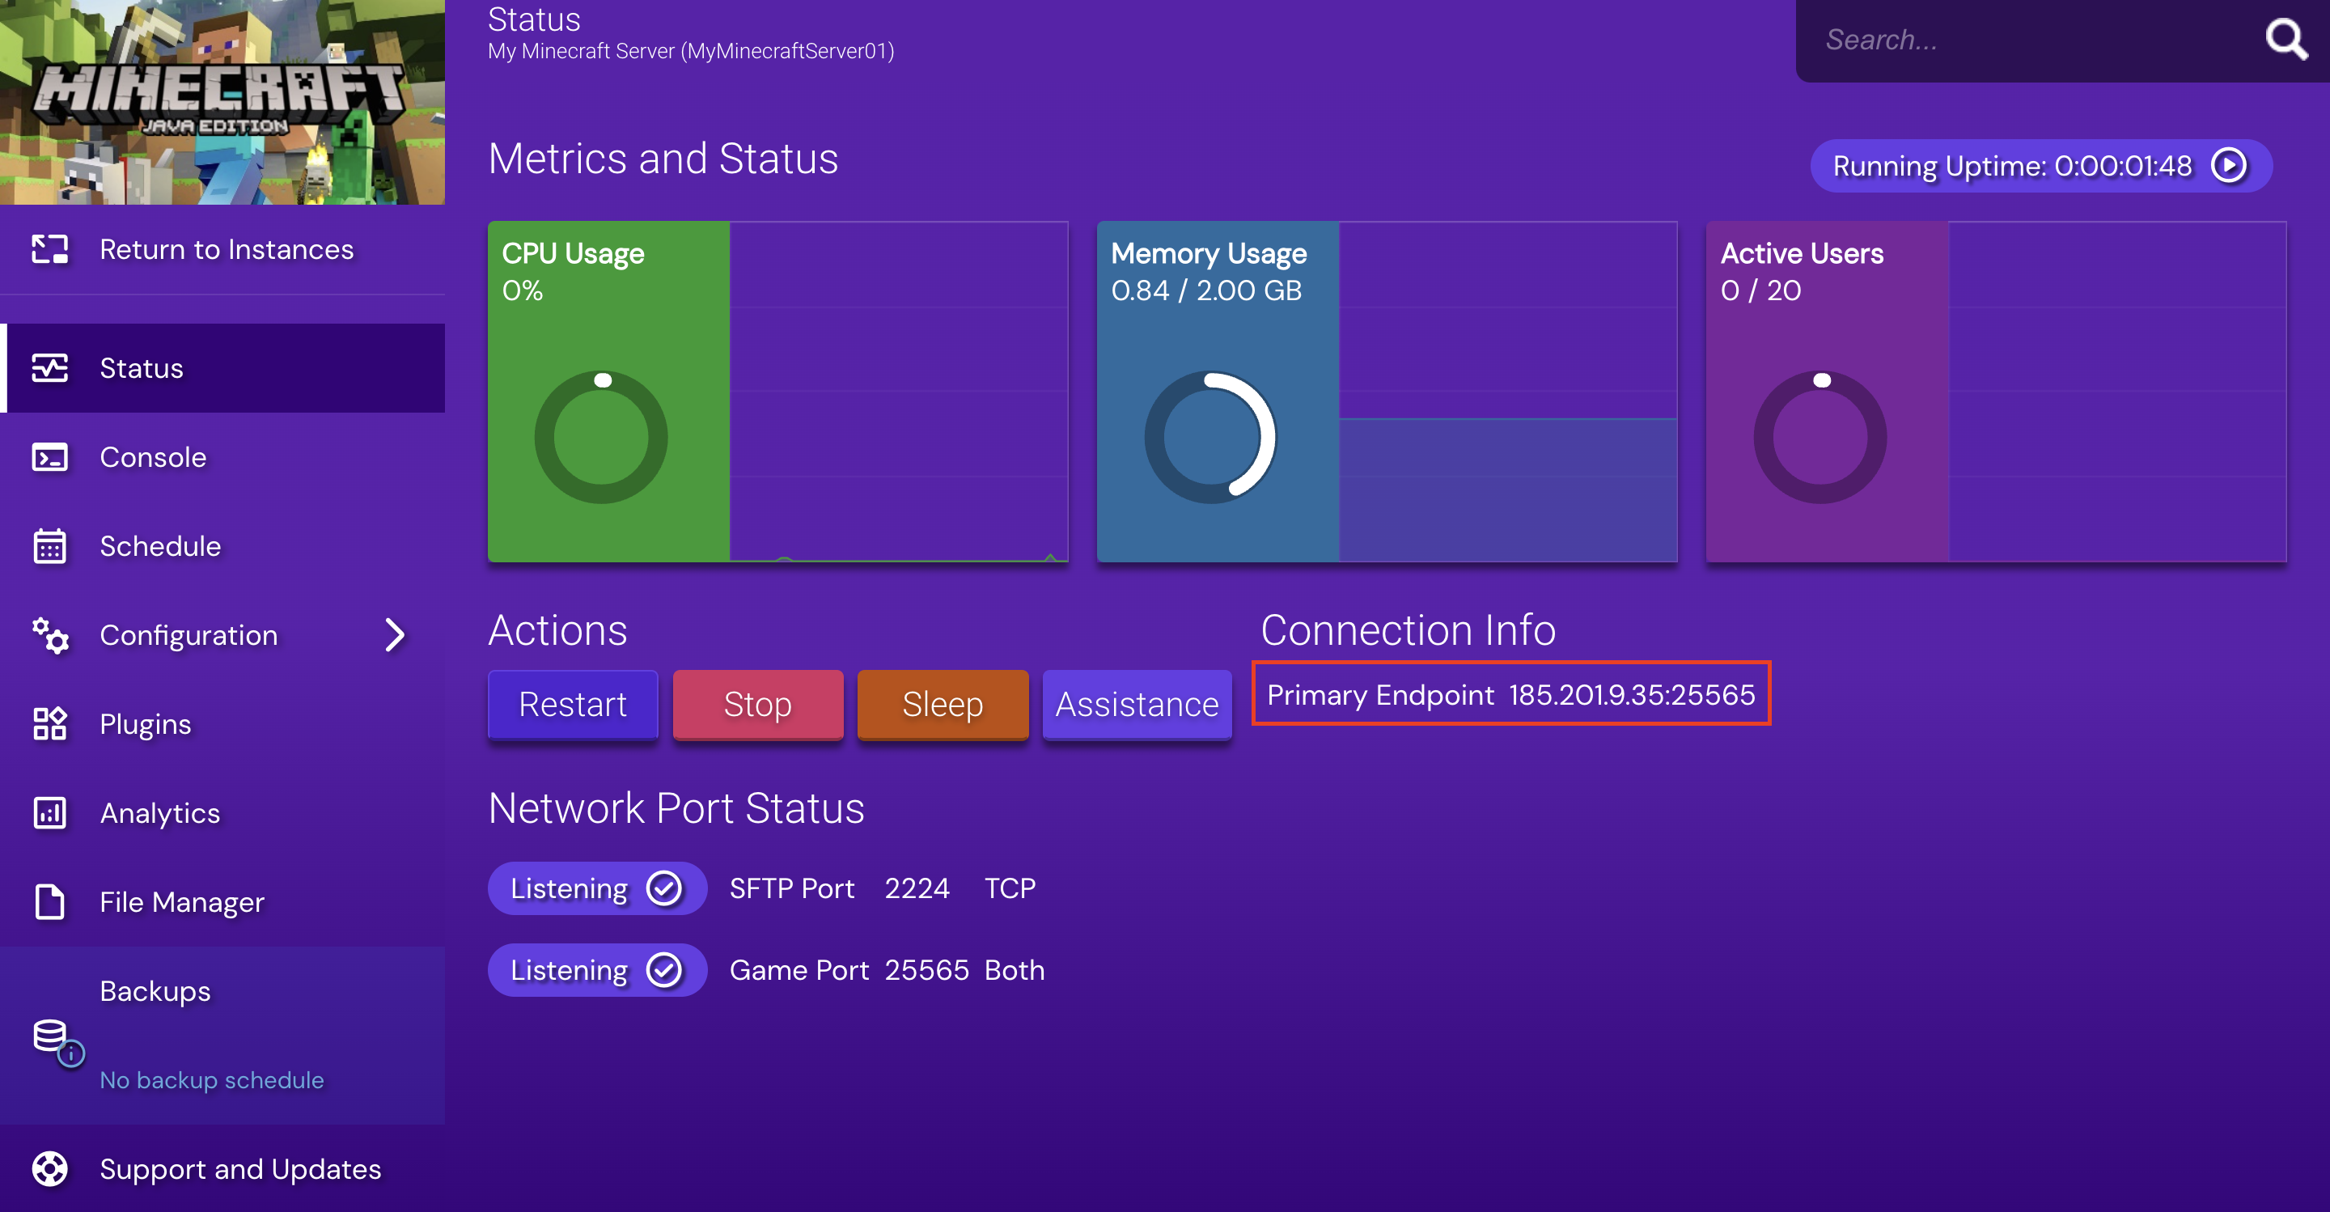Open the Plugins panel
Image resolution: width=2330 pixels, height=1212 pixels.
(x=145, y=723)
